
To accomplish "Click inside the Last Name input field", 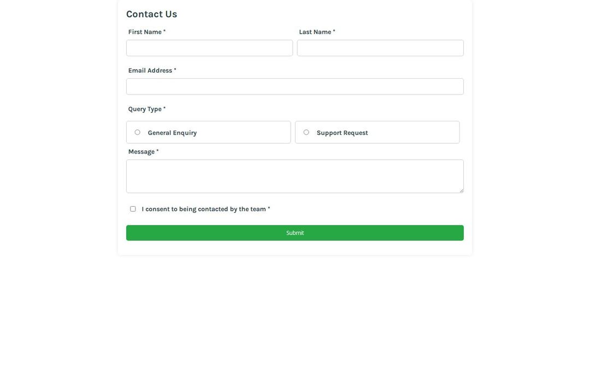I will pyautogui.click(x=380, y=48).
